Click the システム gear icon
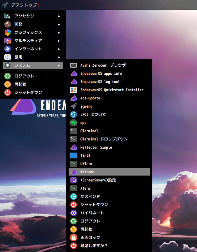The height and width of the screenshot is (252, 197). [x=8, y=65]
